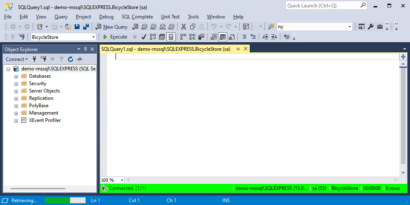
Task: Open the BicycleStore database dropdown
Action: [x=93, y=37]
